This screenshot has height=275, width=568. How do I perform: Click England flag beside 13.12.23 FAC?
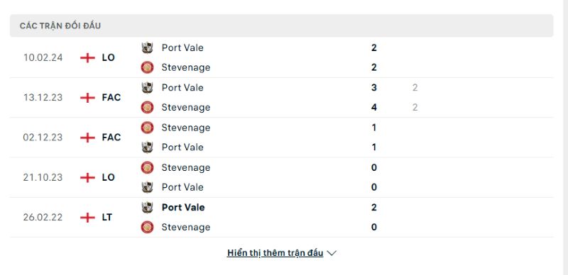click(87, 98)
